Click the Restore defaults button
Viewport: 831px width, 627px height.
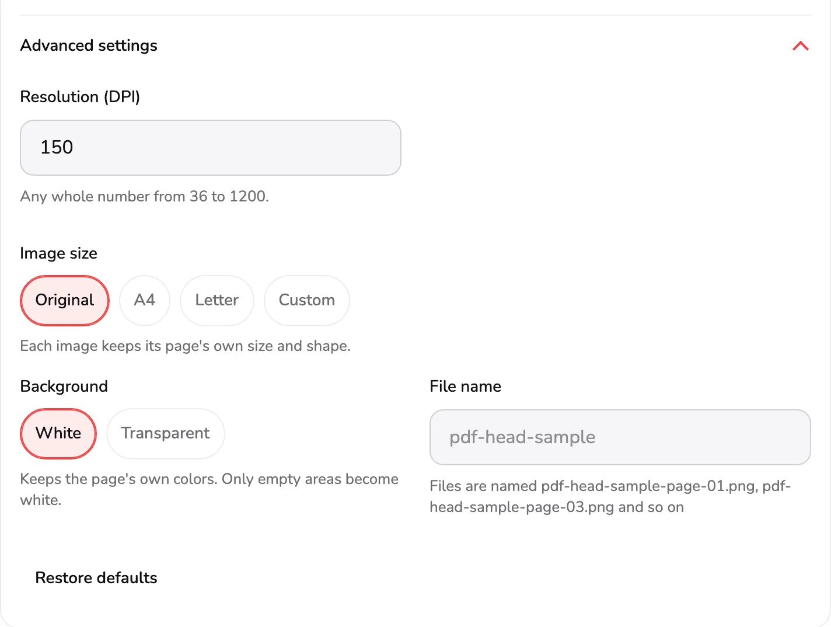(x=96, y=578)
